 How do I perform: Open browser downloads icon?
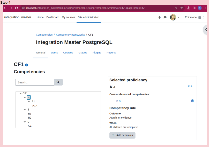coord(189,8)
